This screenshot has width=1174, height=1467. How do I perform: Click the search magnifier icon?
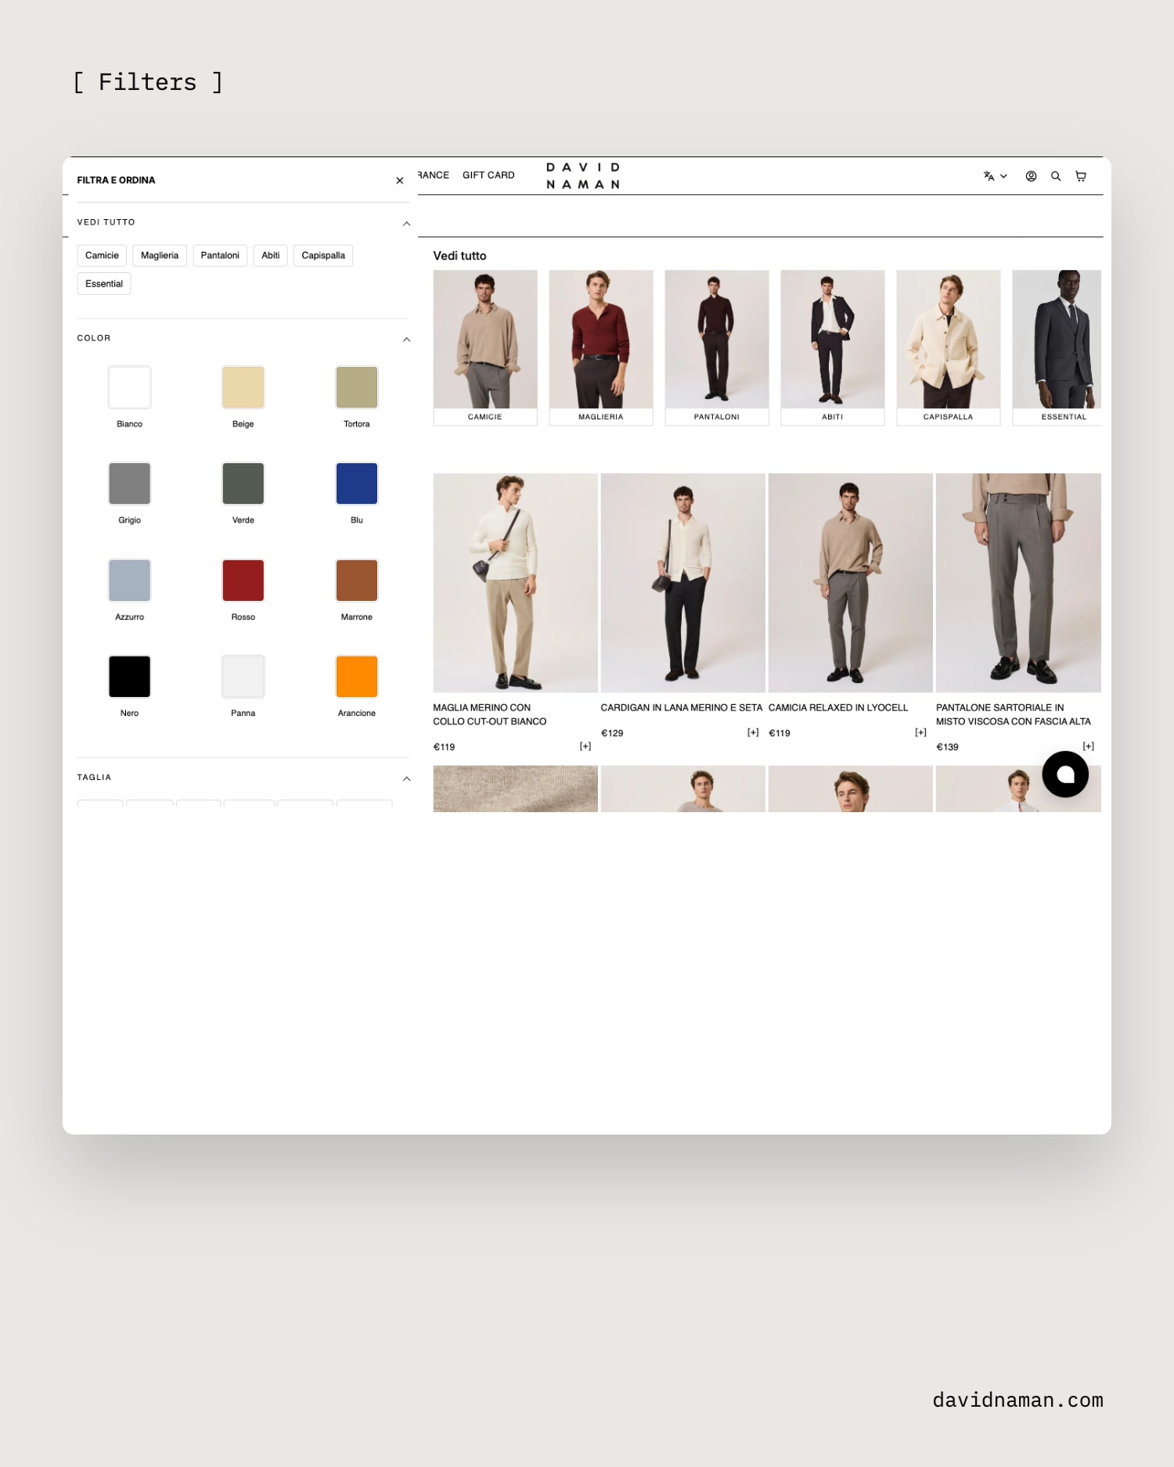pos(1056,176)
